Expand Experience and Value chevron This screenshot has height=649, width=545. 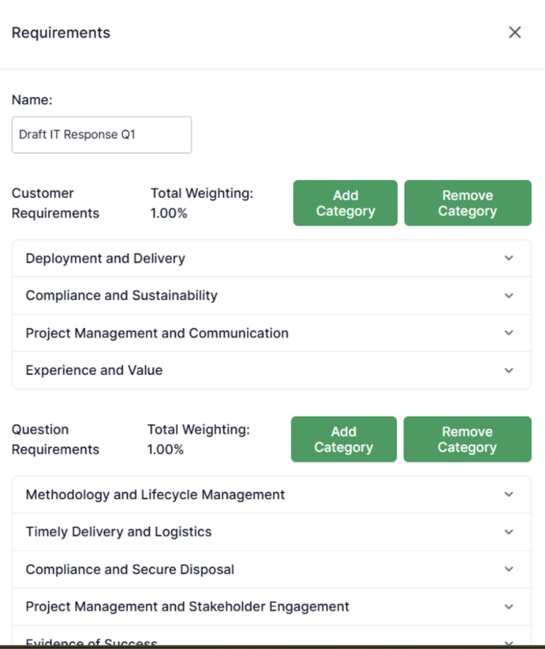point(509,370)
